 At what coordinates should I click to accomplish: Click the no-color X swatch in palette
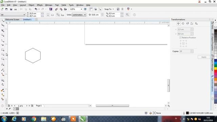pos(216,28)
